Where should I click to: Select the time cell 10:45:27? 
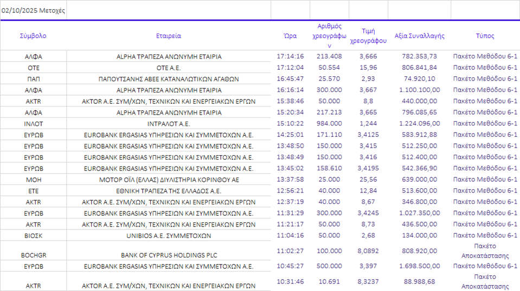click(x=290, y=266)
